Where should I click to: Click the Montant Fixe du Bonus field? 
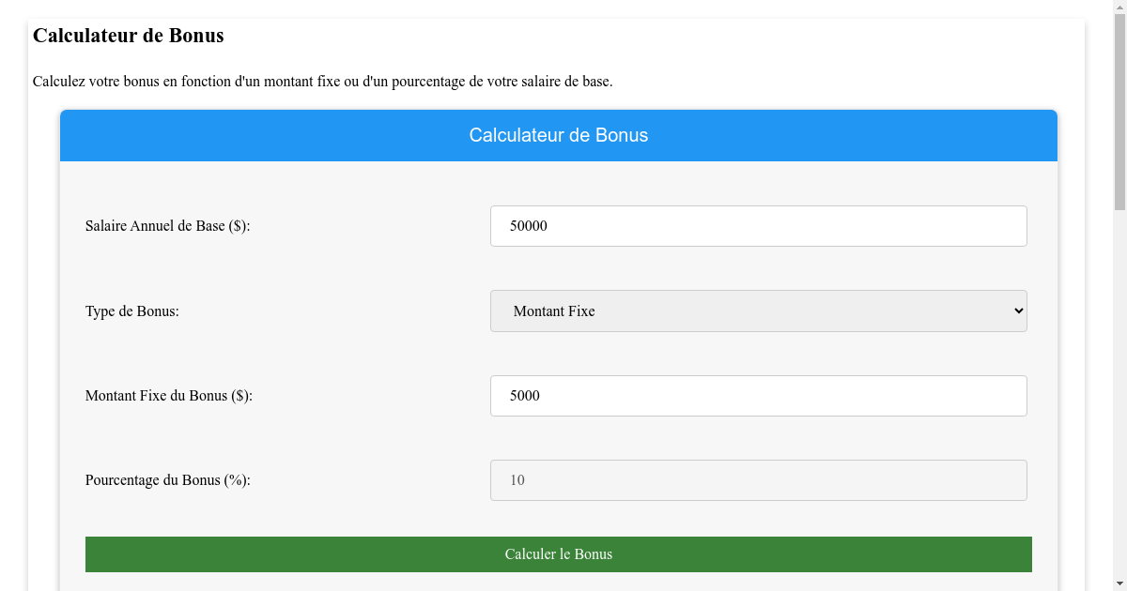[757, 395]
